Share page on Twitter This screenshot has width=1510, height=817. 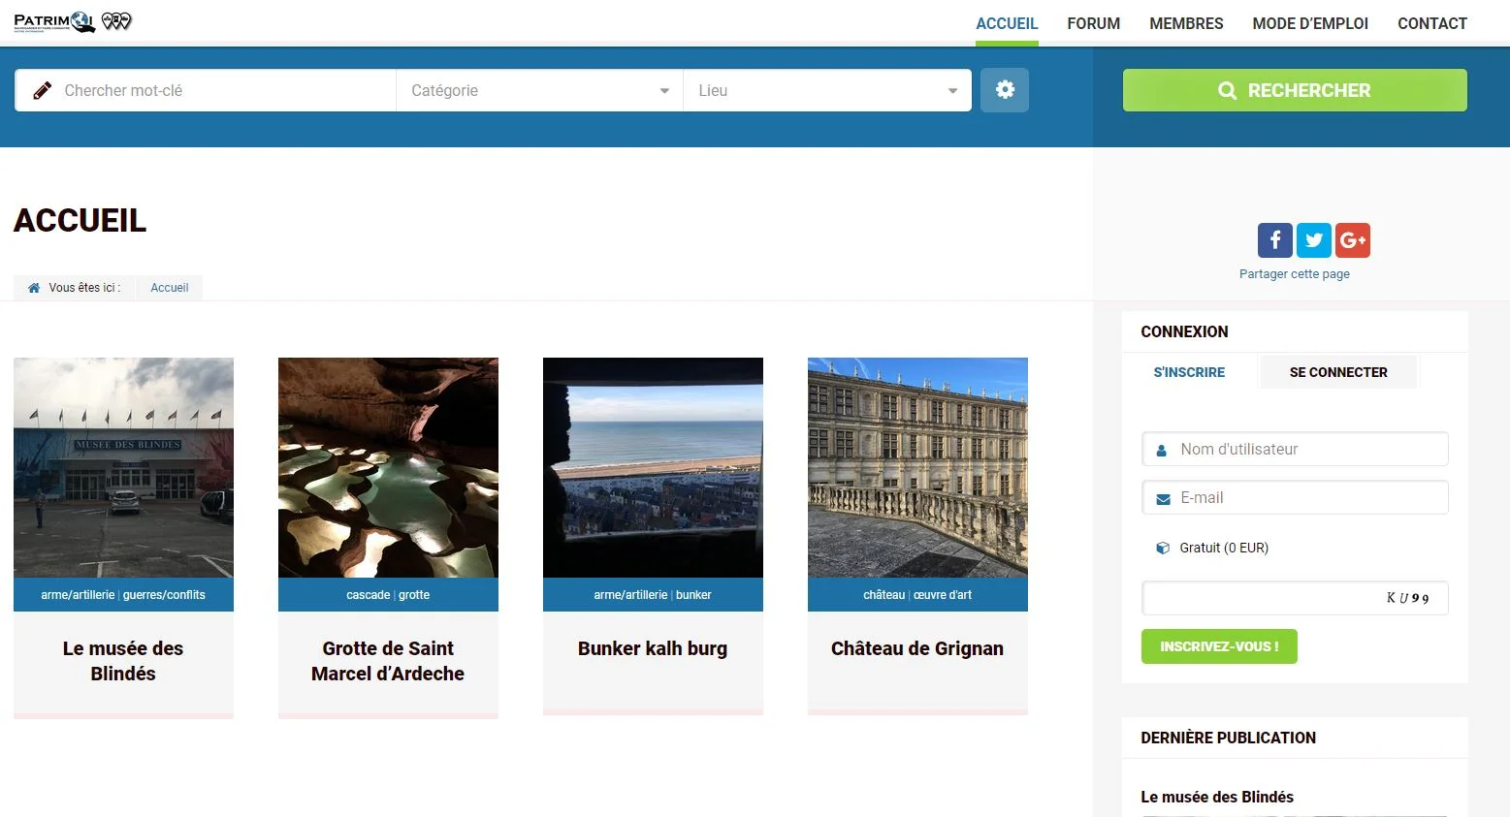point(1314,240)
